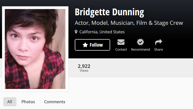
Task: Open the Comments tab
Action: (55, 102)
